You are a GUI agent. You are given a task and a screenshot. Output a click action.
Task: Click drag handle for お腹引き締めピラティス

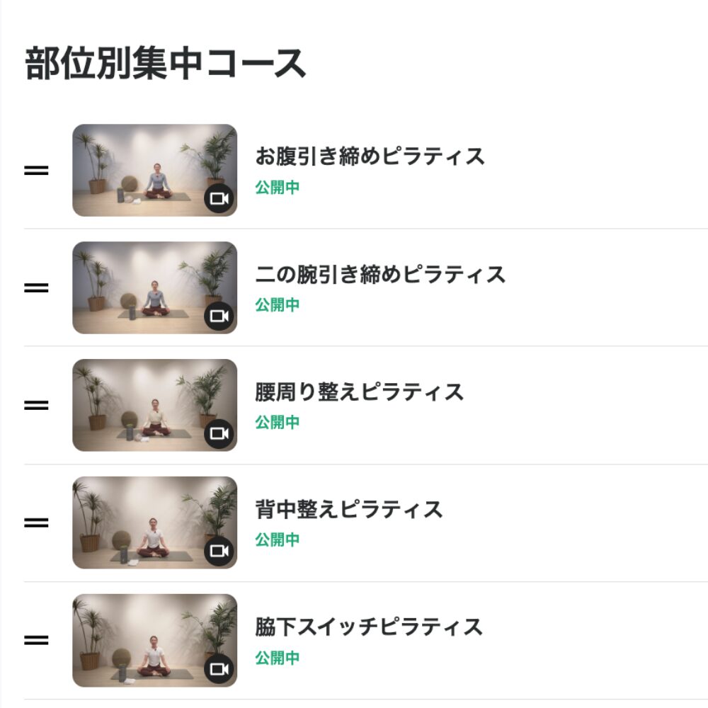point(36,171)
